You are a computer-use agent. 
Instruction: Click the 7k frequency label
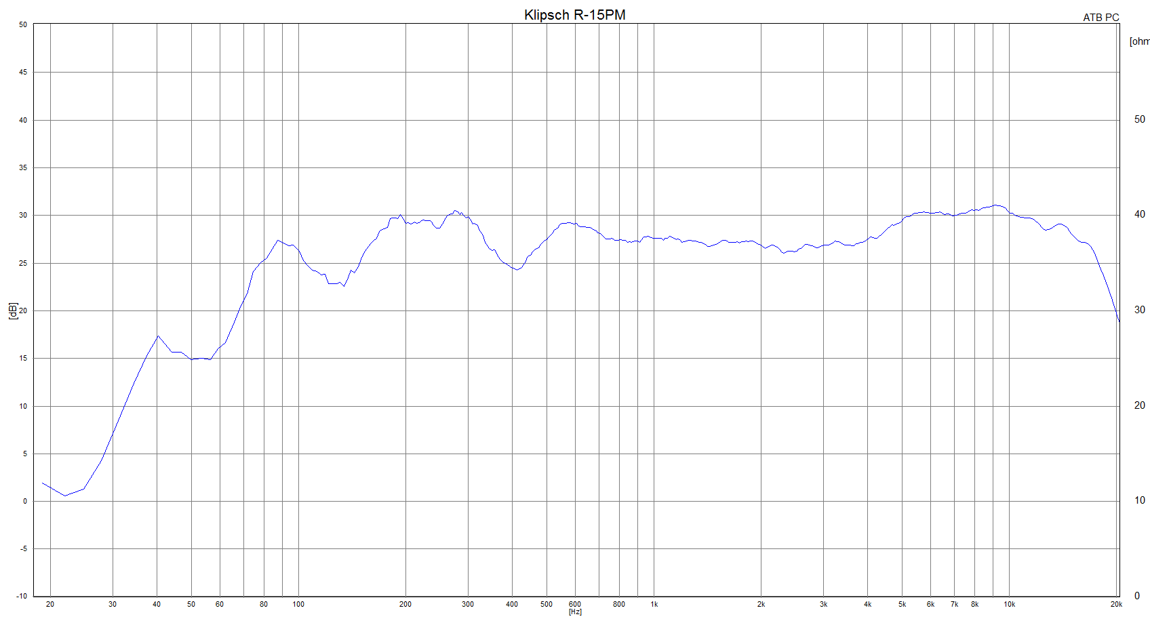click(955, 604)
